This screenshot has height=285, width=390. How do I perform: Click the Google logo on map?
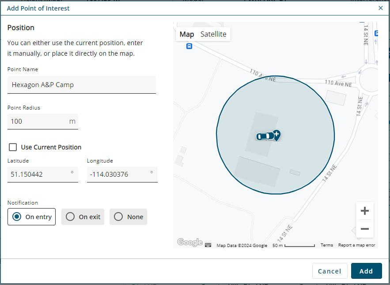(x=190, y=242)
